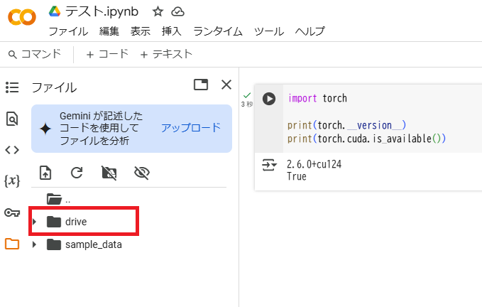Open the table of contents sidebar icon
The width and height of the screenshot is (482, 307).
point(12,87)
